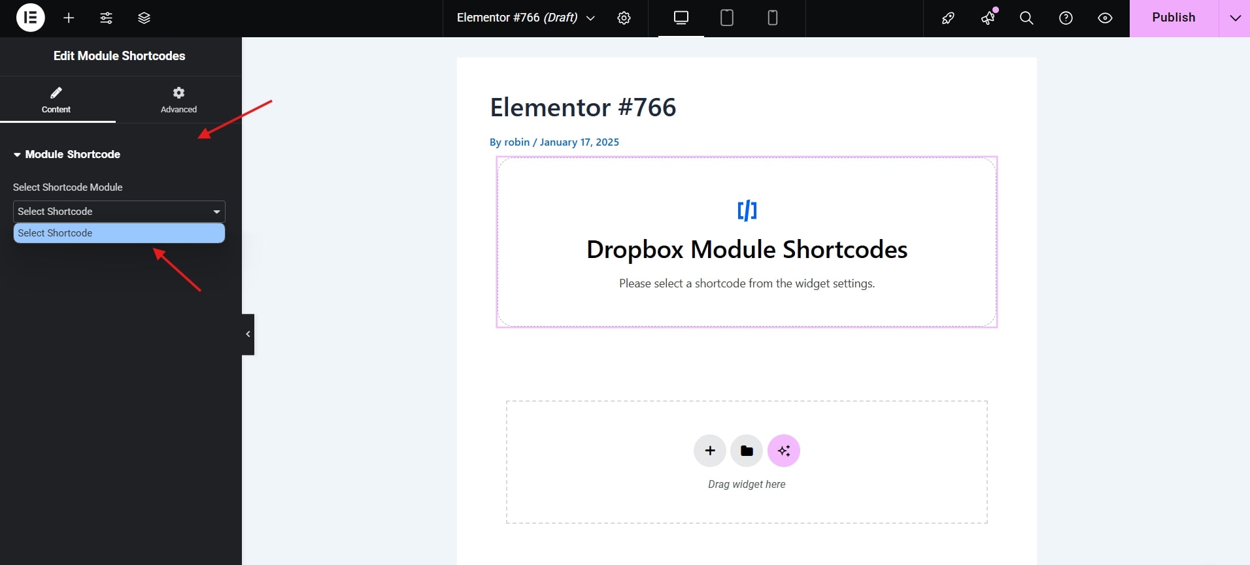This screenshot has width=1250, height=565.
Task: Click the Drag widget here text
Action: 747,484
